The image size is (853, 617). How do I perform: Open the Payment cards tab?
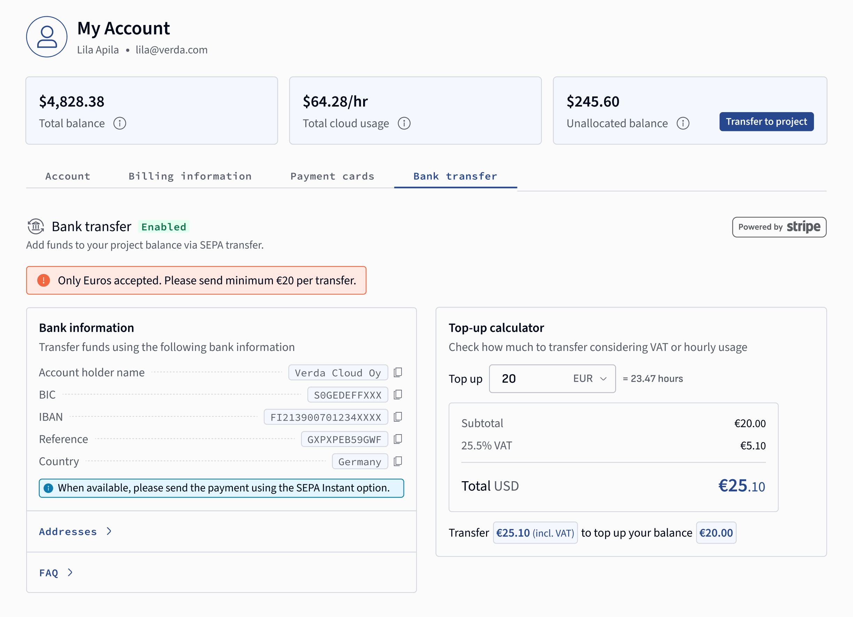click(x=332, y=176)
